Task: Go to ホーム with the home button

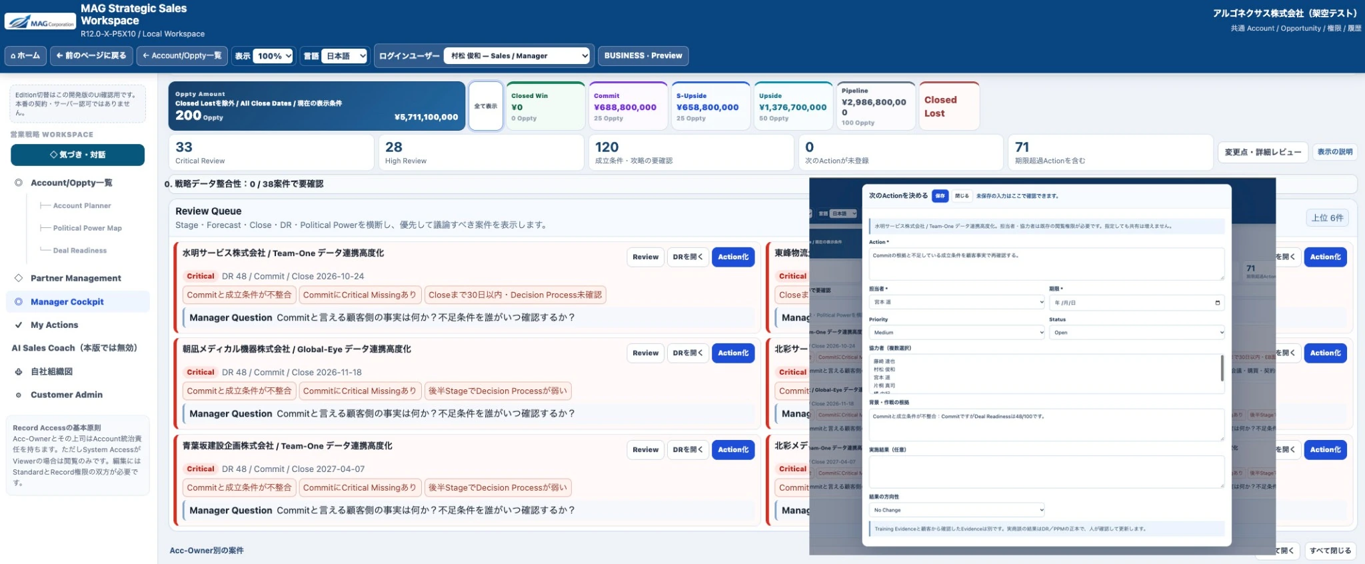Action: tap(25, 56)
